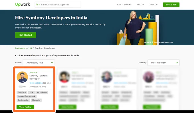This screenshot has height=113, width=194.
Task: Click the Symfony Developers breadcrumb text
Action: click(x=45, y=48)
